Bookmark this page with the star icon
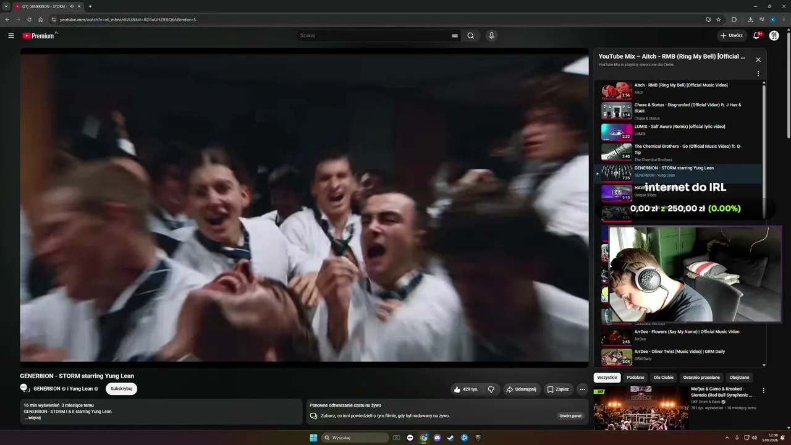The image size is (791, 445). [719, 20]
